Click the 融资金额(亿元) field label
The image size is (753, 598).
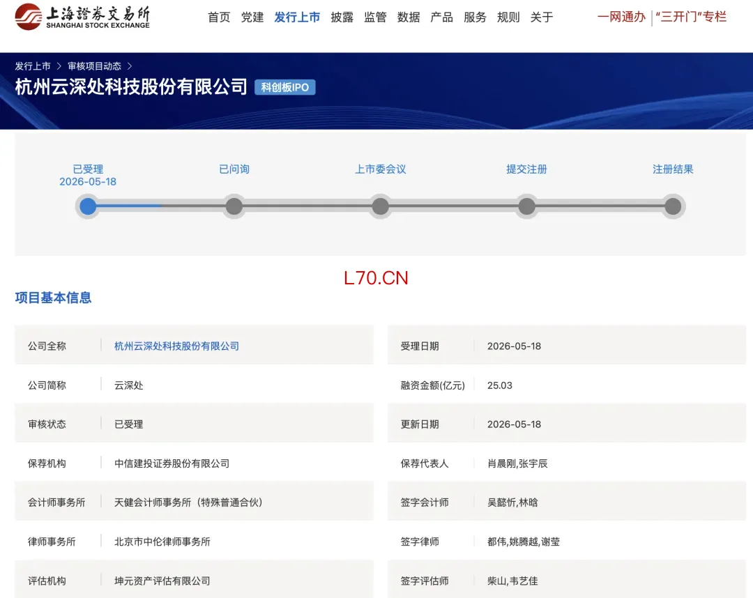pyautogui.click(x=433, y=385)
